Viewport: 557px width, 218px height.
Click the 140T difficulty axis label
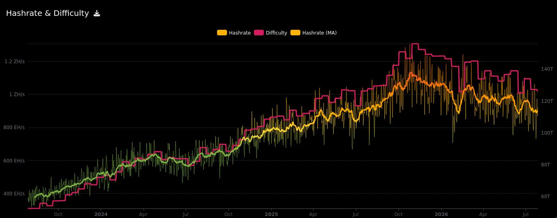pos(547,69)
